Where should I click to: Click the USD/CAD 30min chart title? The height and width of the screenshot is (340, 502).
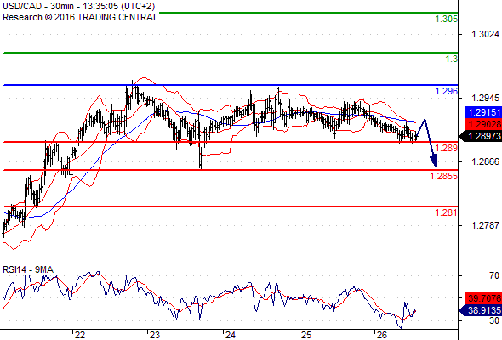pyautogui.click(x=79, y=6)
